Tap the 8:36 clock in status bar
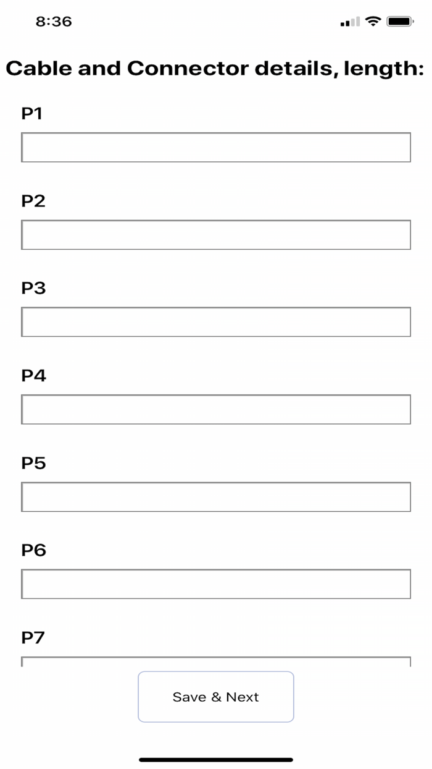Screen dimensions: 432x769 coord(54,22)
